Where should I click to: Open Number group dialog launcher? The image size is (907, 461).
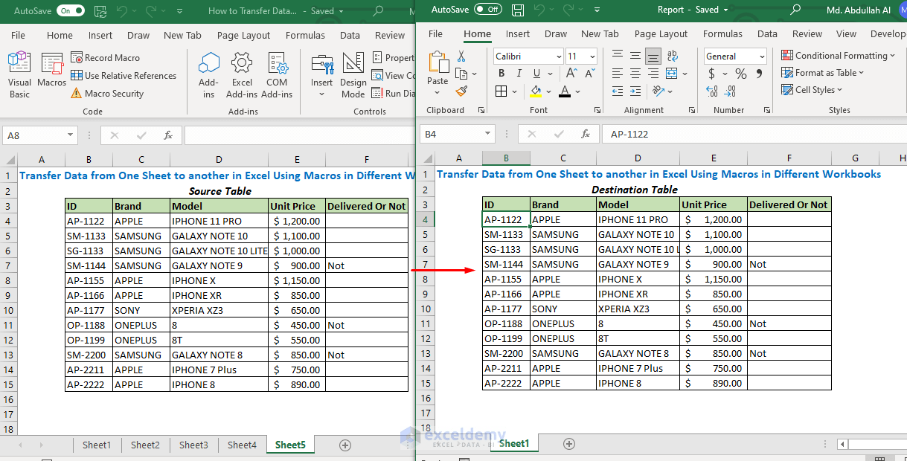click(767, 110)
